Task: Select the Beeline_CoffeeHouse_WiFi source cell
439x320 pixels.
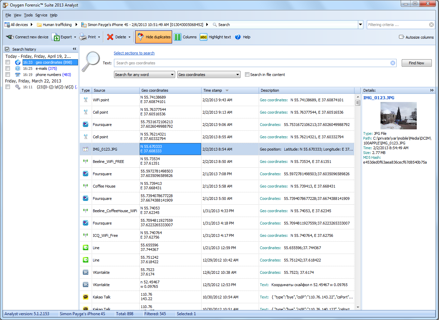Action: pyautogui.click(x=116, y=211)
